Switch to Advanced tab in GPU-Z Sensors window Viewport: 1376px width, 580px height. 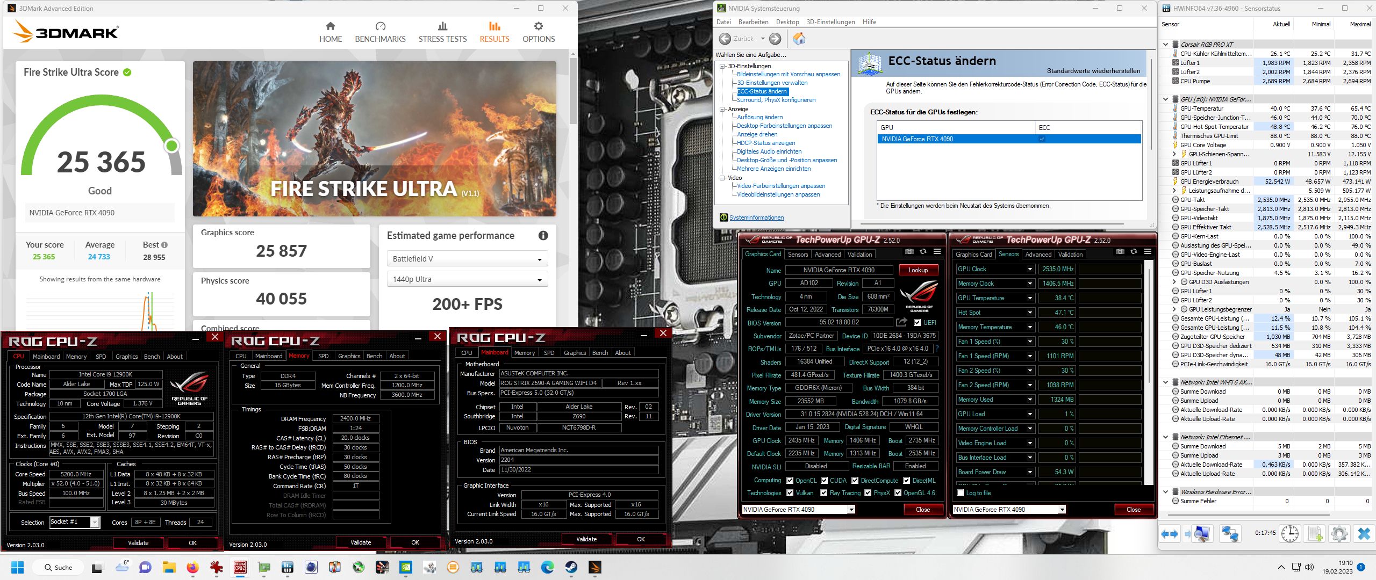pyautogui.click(x=1038, y=255)
